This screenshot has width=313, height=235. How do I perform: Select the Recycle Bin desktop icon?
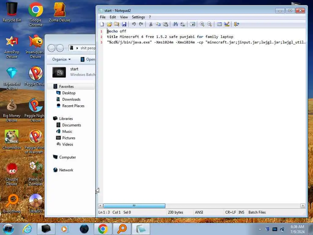(x=12, y=12)
